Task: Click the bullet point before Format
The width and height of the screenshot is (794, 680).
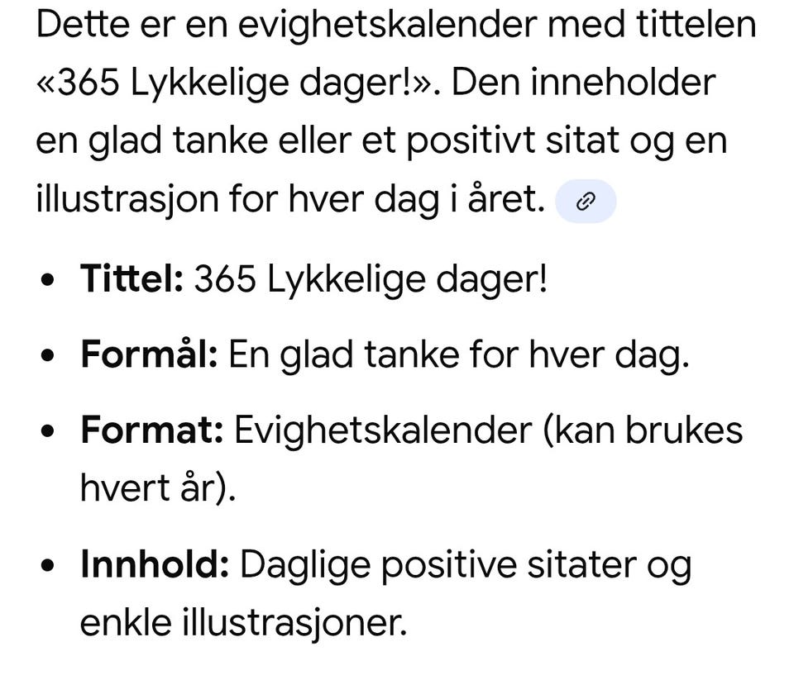Action: coord(48,431)
